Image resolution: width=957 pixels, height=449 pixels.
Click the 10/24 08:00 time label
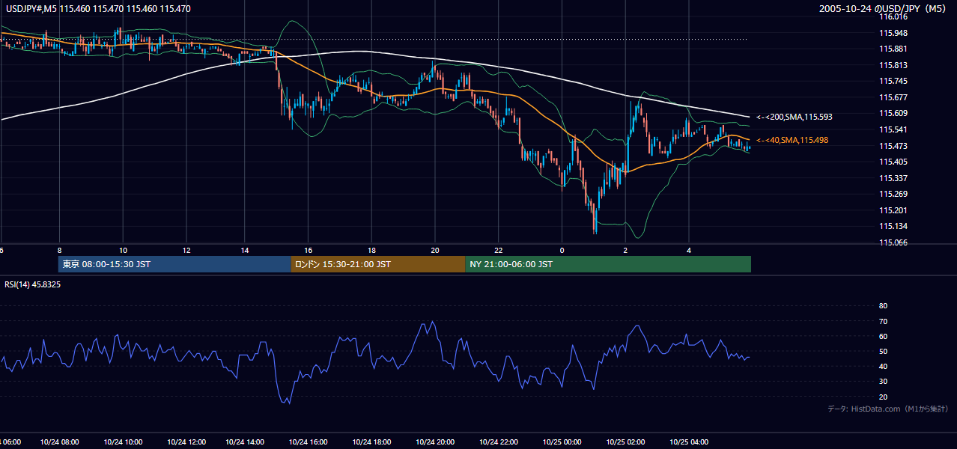[x=60, y=442]
